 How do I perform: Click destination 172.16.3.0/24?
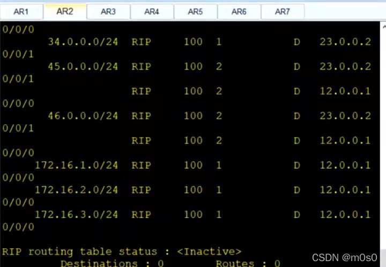point(77,215)
